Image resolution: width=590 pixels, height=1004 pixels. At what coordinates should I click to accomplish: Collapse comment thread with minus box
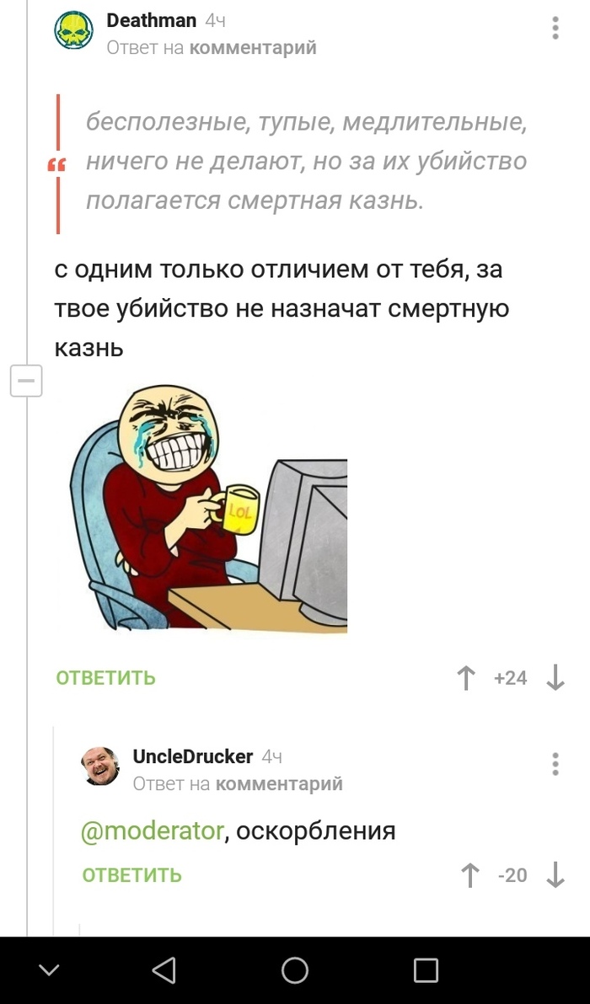point(26,381)
